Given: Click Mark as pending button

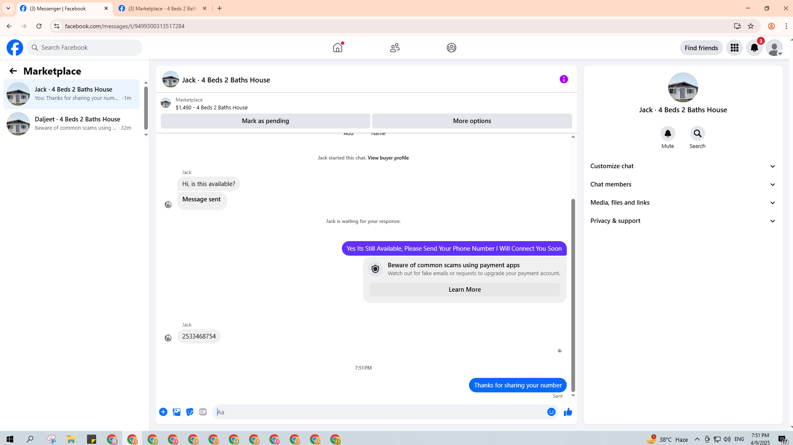Looking at the screenshot, I should 266,121.
